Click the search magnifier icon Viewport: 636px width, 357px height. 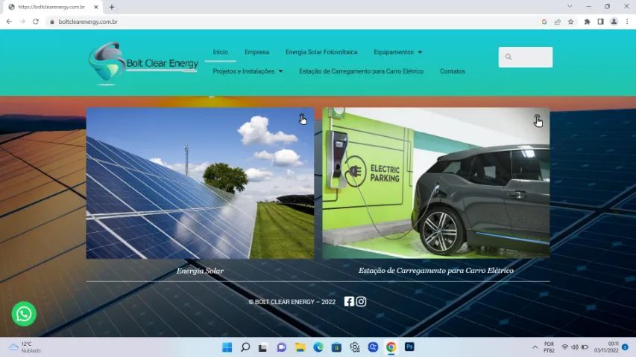click(x=509, y=57)
